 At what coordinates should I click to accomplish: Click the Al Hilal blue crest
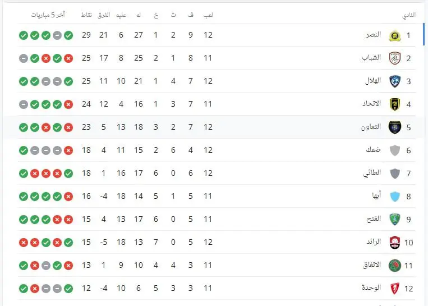[x=395, y=81]
